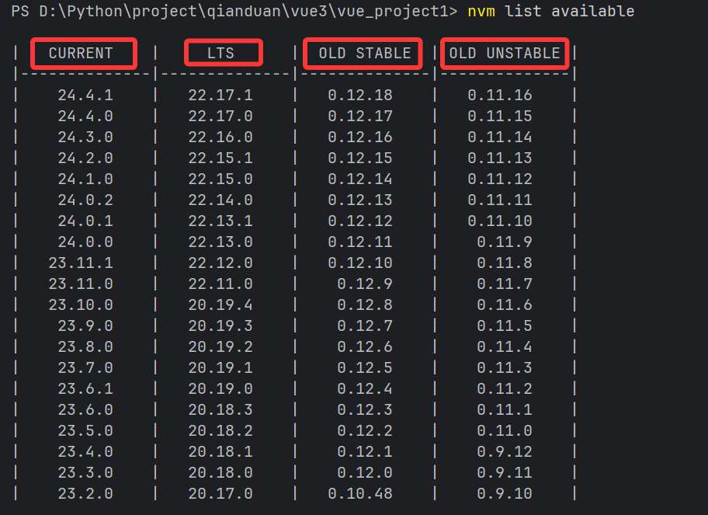This screenshot has height=515, width=708.
Task: Select old stable version 0.12.10
Action: [x=360, y=263]
